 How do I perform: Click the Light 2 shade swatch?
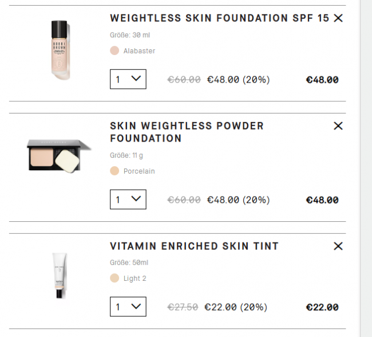pyautogui.click(x=114, y=279)
